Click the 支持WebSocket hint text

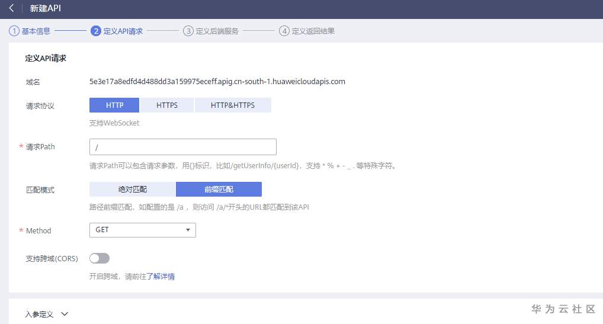[114, 123]
